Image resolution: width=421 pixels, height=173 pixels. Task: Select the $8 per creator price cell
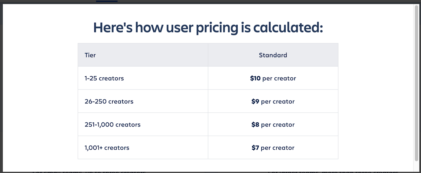click(273, 124)
